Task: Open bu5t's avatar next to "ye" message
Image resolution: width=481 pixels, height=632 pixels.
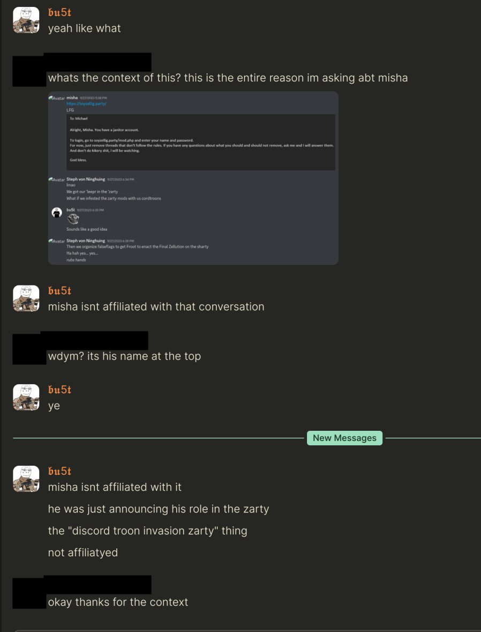Action: click(x=26, y=398)
